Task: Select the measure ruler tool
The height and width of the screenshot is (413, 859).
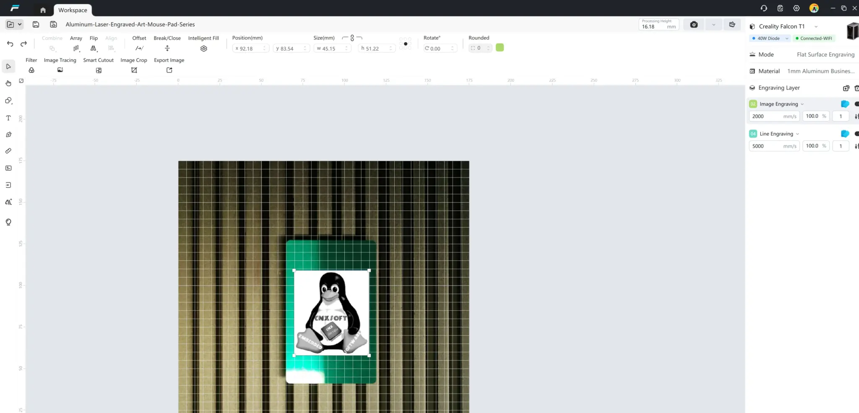Action: [x=8, y=151]
